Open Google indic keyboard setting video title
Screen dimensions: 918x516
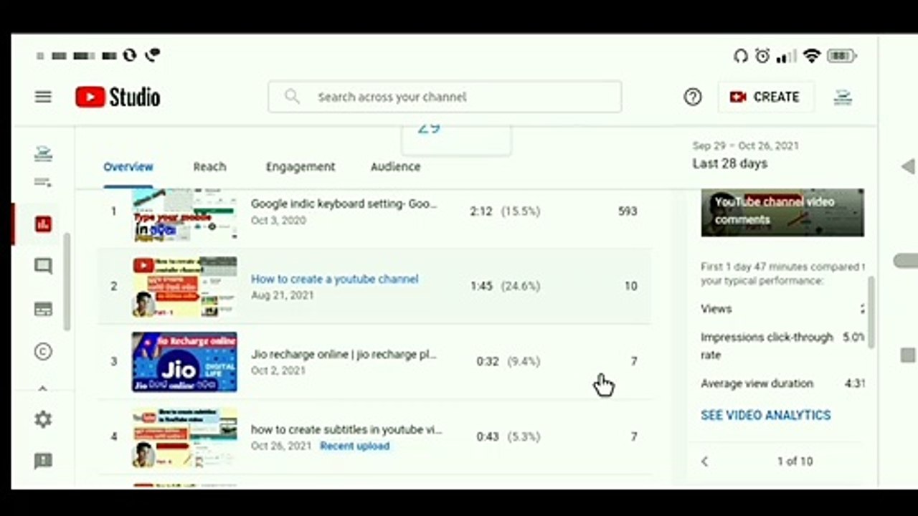tap(344, 204)
